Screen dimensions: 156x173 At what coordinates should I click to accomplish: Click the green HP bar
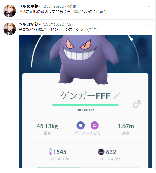coord(85,105)
